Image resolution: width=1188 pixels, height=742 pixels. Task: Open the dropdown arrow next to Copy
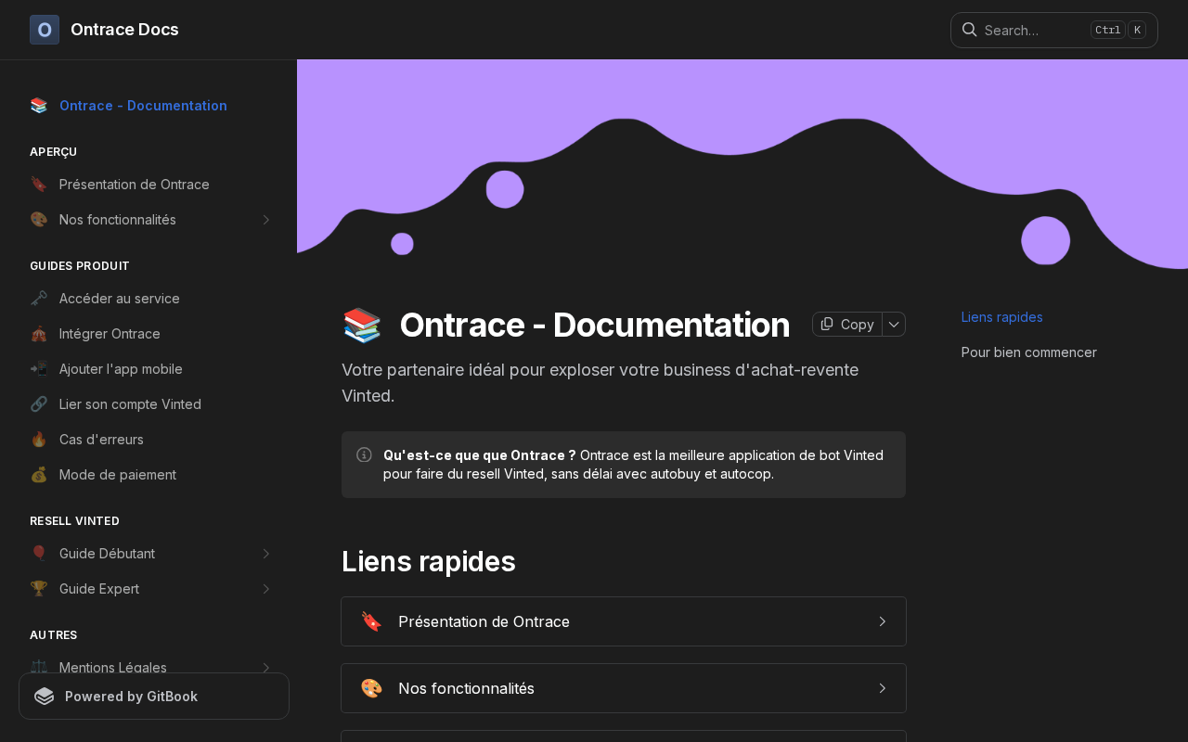pos(894,325)
